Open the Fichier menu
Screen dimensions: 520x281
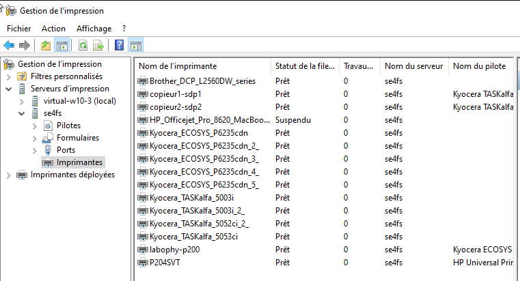tap(19, 29)
